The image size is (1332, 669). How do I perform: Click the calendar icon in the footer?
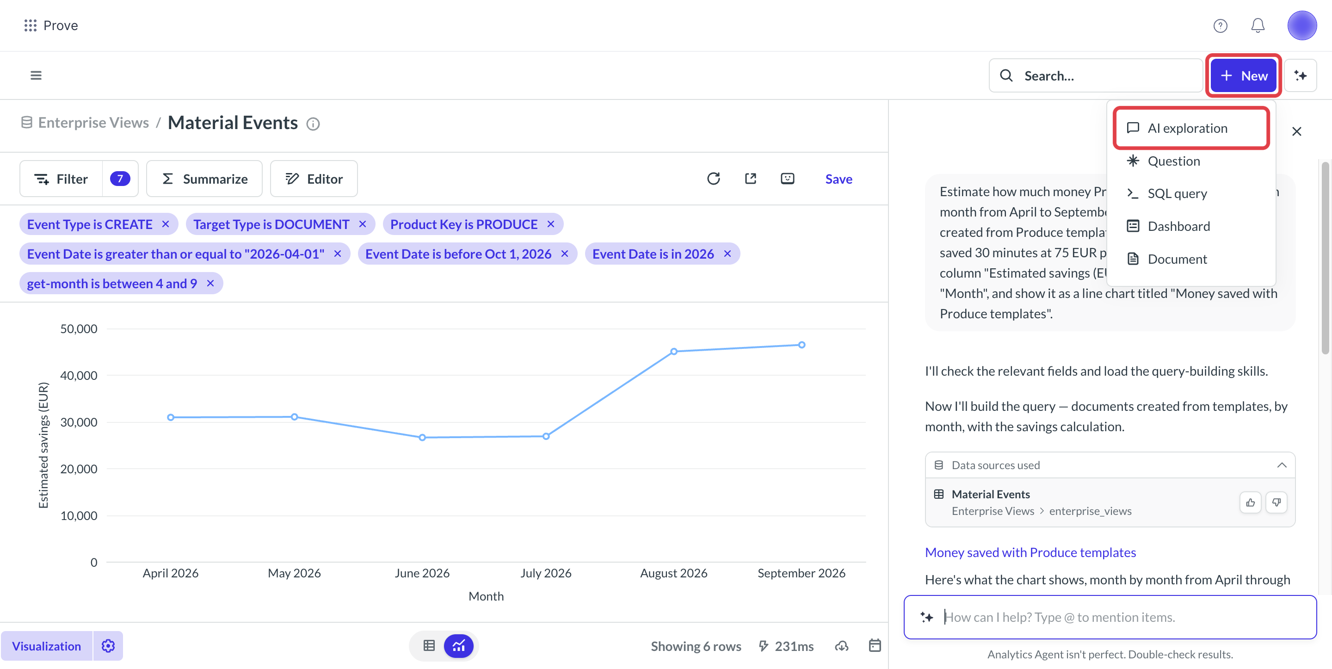(875, 645)
